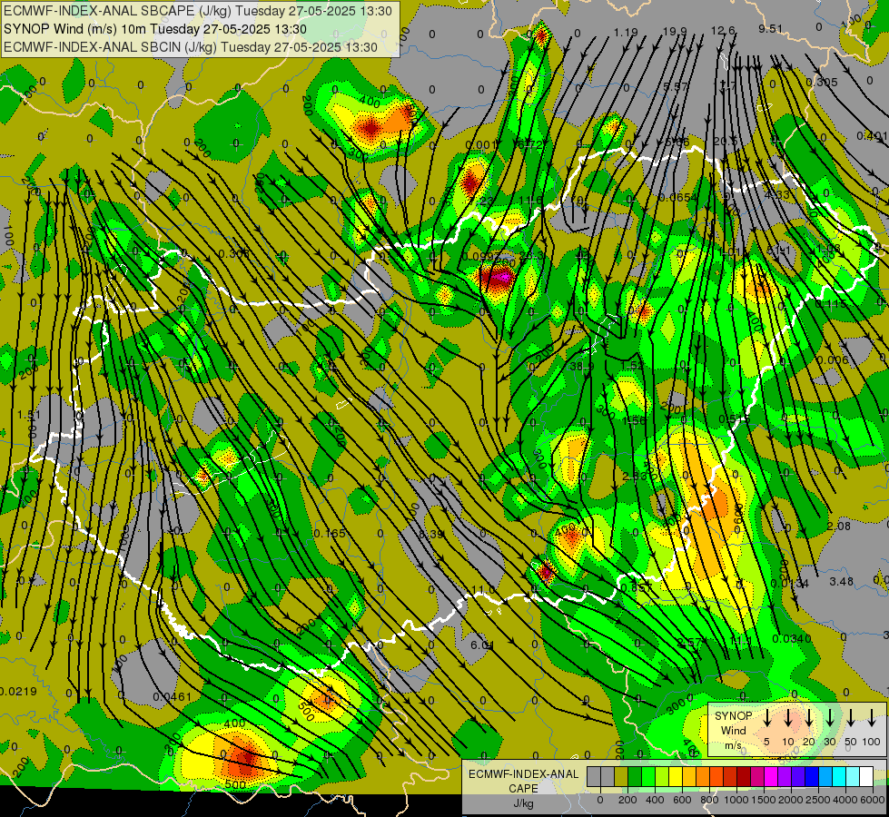
Task: Click the 6000 tick label on color scale
Action: pyautogui.click(x=872, y=800)
